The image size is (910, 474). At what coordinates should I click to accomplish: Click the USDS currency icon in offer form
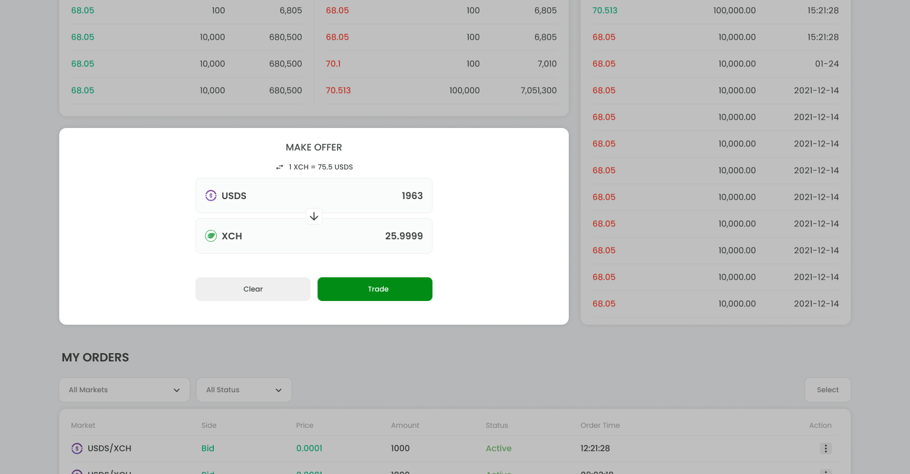pos(211,196)
